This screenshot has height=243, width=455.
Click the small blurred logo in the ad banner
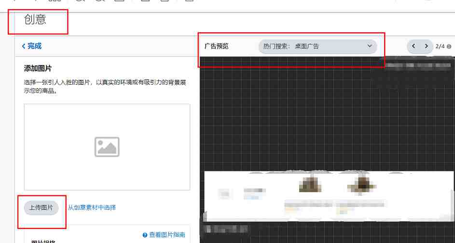[224, 193]
